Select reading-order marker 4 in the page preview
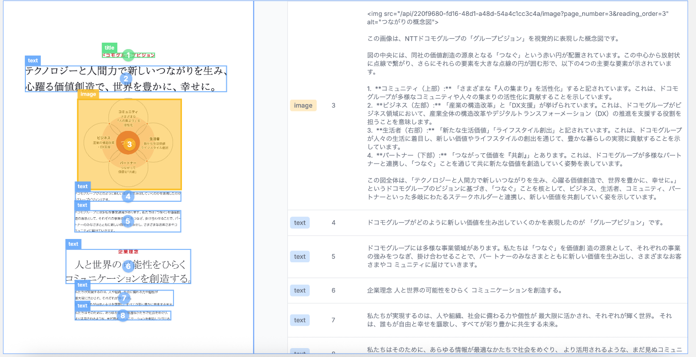696x357 pixels. point(128,196)
